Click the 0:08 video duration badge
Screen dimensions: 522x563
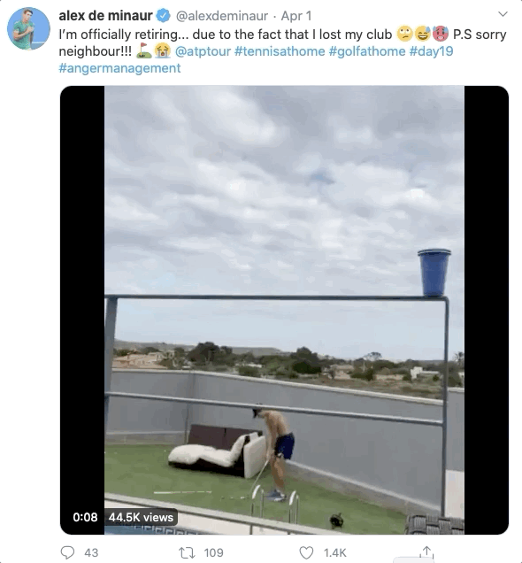tap(85, 517)
